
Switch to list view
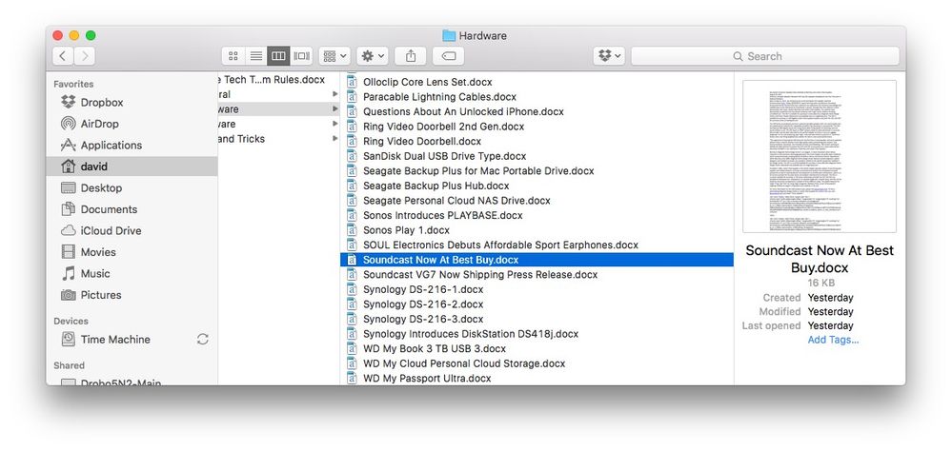click(256, 56)
